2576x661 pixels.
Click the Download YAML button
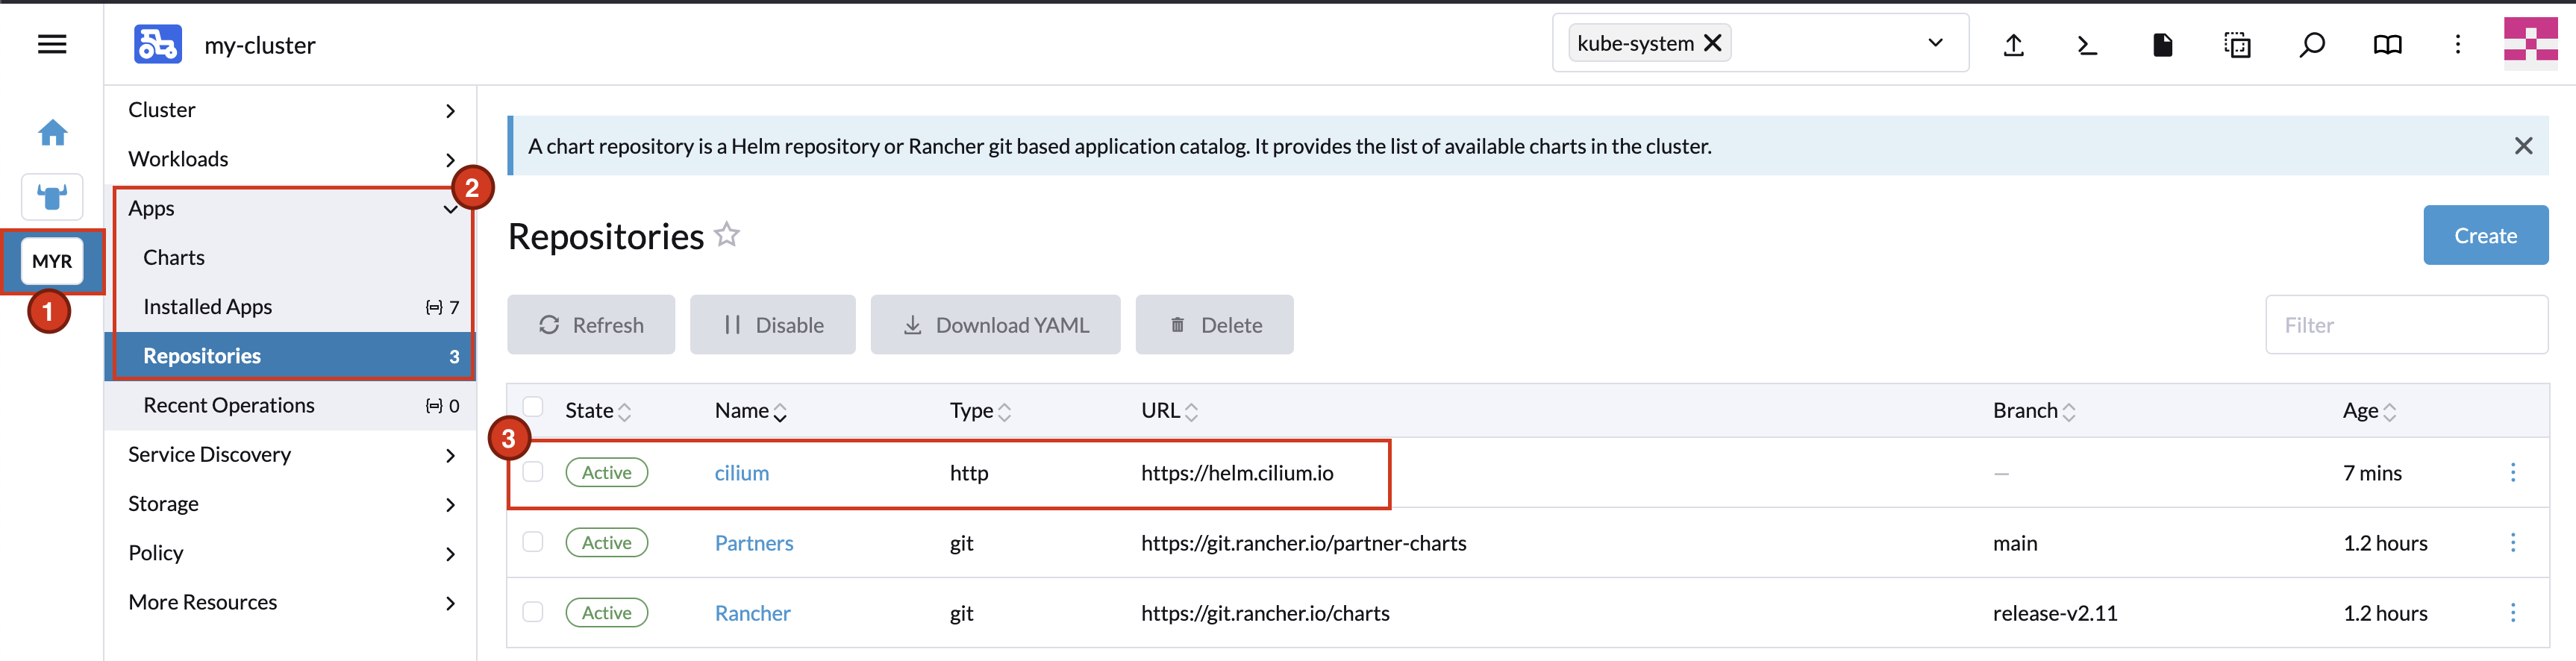coord(995,324)
